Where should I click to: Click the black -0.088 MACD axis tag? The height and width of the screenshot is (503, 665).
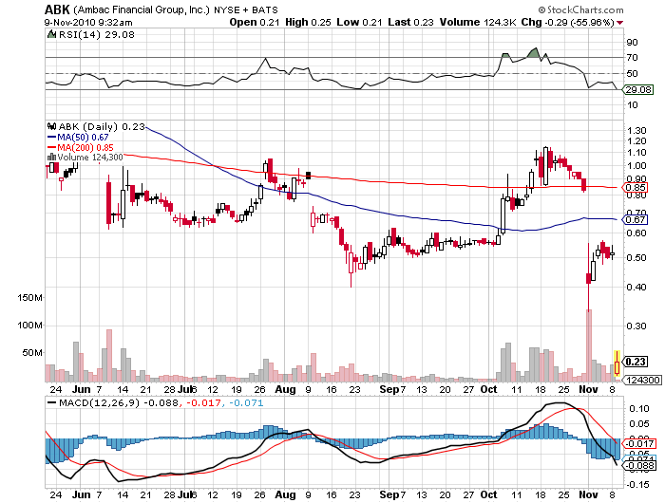(x=638, y=465)
